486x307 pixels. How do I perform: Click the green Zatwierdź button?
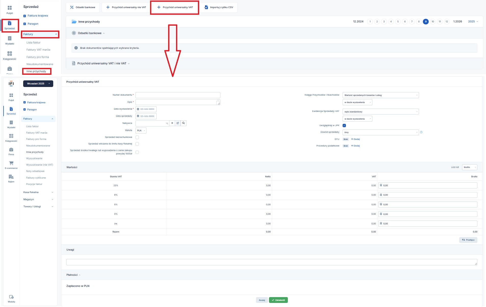click(x=278, y=300)
